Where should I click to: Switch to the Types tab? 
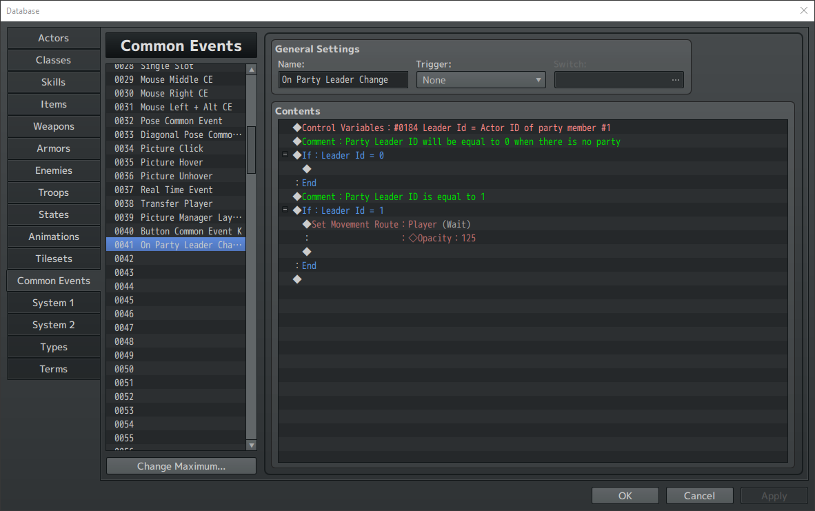(54, 348)
